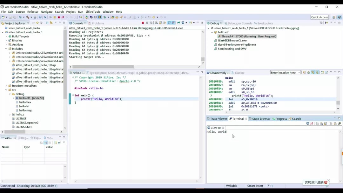Fold main function in hello.c editor
343x193 pixels.
(x=73, y=95)
